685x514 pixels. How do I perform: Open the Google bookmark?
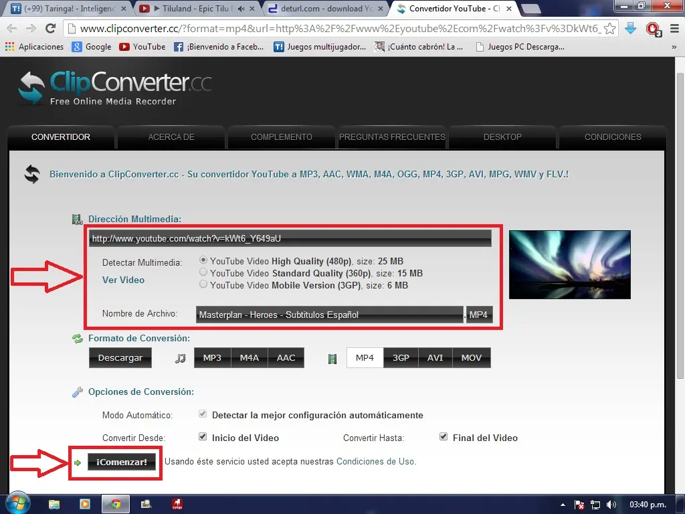tap(91, 47)
